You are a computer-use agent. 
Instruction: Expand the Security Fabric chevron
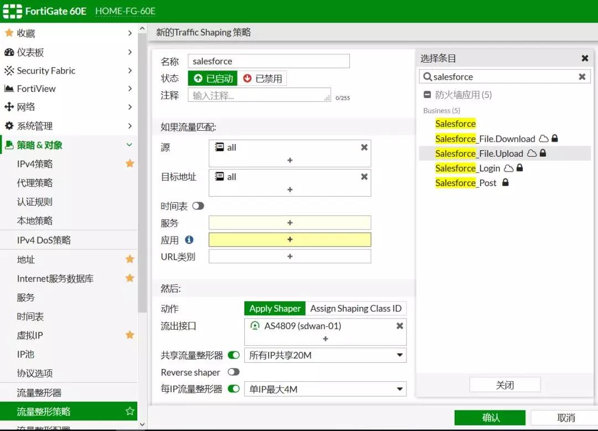(130, 70)
